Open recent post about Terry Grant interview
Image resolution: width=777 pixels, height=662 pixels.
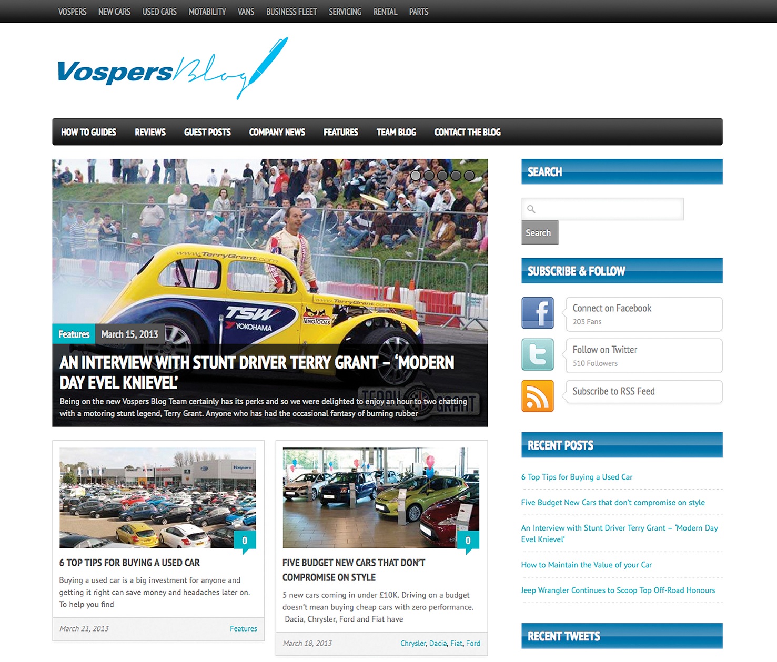[x=619, y=533]
